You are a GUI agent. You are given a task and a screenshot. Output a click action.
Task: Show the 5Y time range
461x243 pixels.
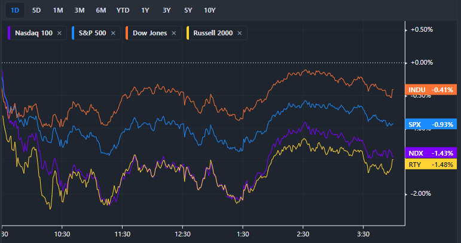coord(188,10)
